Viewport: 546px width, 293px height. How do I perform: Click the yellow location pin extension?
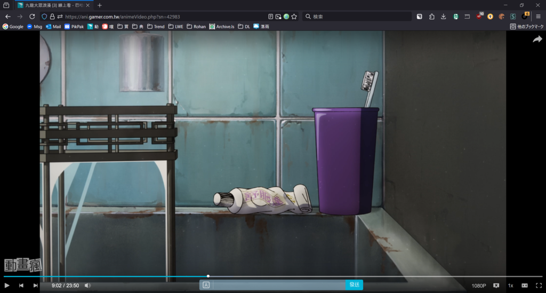point(491,17)
